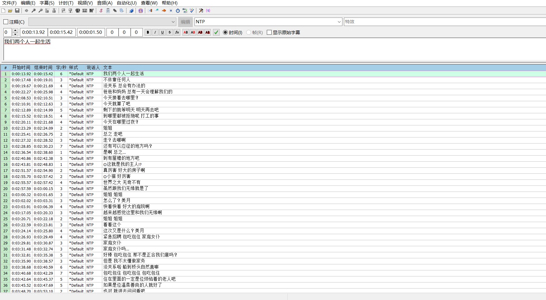The height and width of the screenshot is (300, 546).
Task: Jump video to subtitle start icon
Action: [47, 11]
